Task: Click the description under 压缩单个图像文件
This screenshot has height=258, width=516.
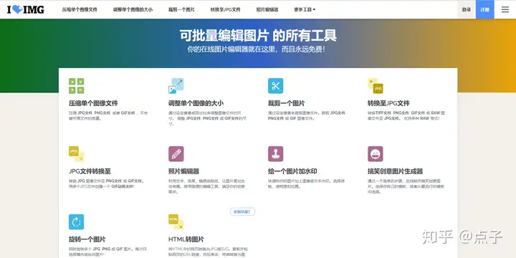Action: pyautogui.click(x=108, y=115)
